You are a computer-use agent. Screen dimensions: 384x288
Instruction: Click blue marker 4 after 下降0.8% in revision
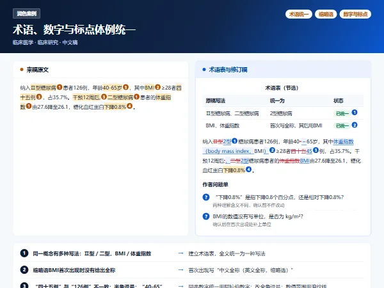(x=248, y=169)
